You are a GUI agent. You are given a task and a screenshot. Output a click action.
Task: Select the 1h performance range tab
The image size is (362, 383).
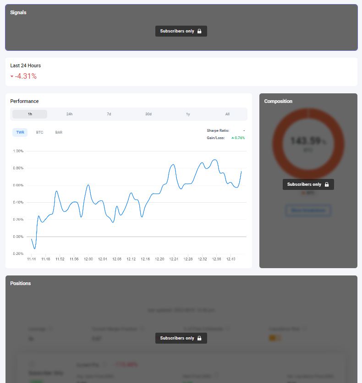coord(30,114)
